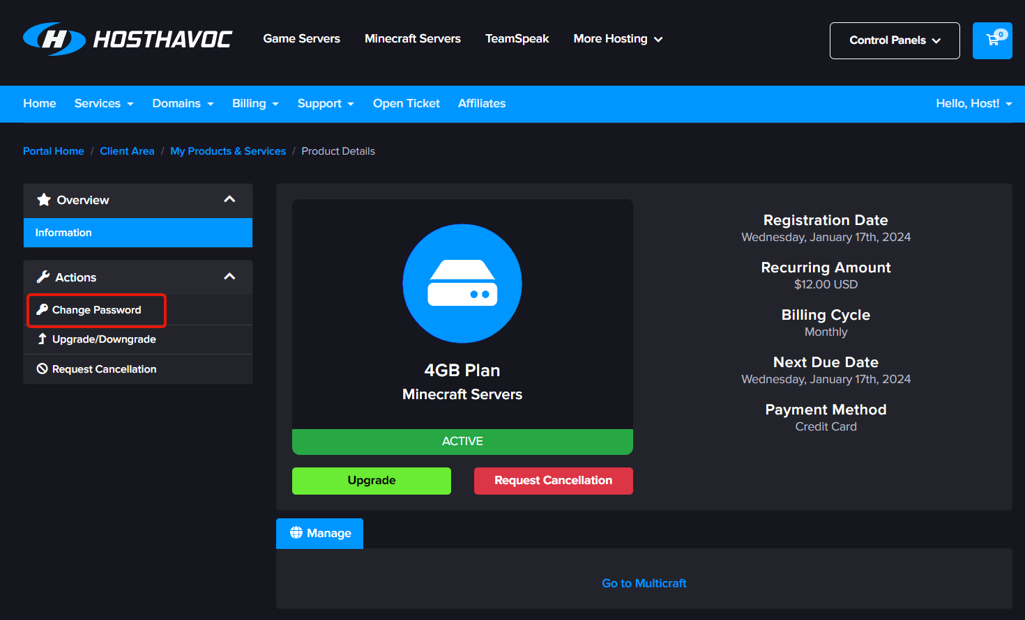Click the large server drive icon
This screenshot has height=620, width=1025.
(462, 284)
